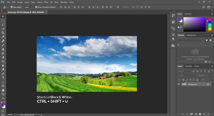Viewport: 214px width, 116px height.
Task: Select the Horizontal Type tool
Action: 3,78
